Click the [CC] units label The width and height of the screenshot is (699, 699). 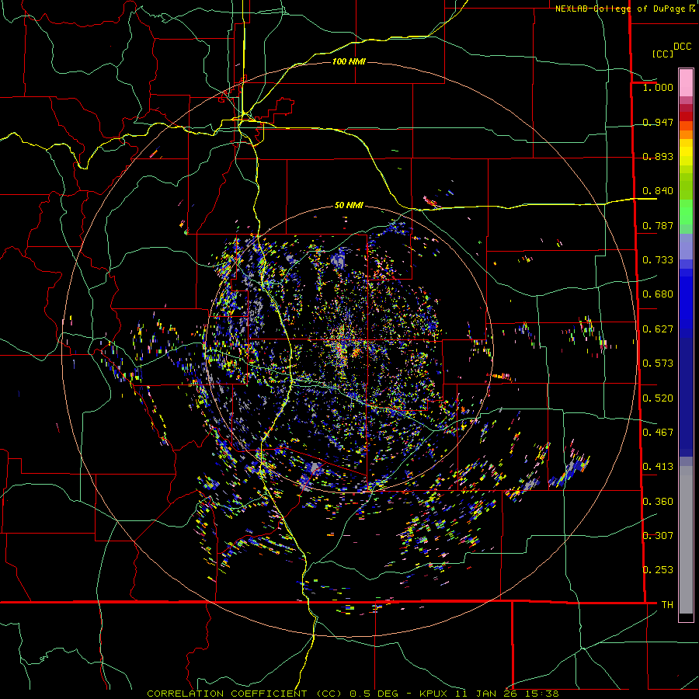[662, 54]
